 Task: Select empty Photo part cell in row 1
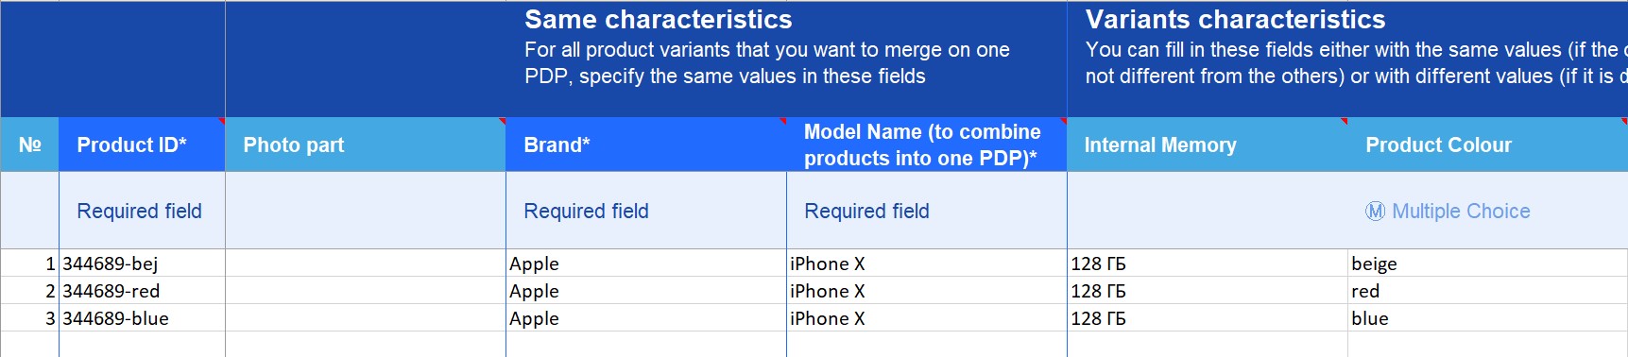[x=366, y=263]
